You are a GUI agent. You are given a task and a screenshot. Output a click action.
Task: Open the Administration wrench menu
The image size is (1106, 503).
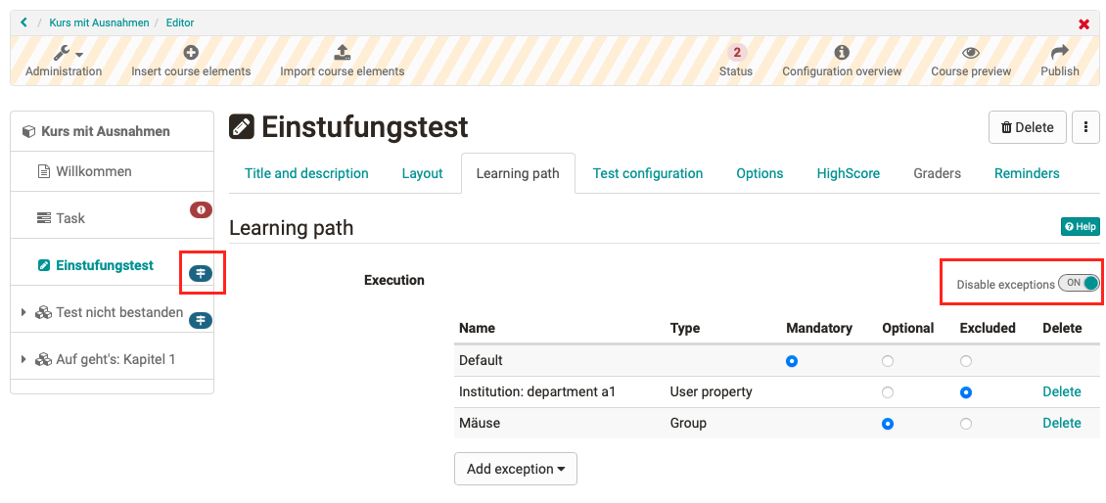[x=64, y=54]
